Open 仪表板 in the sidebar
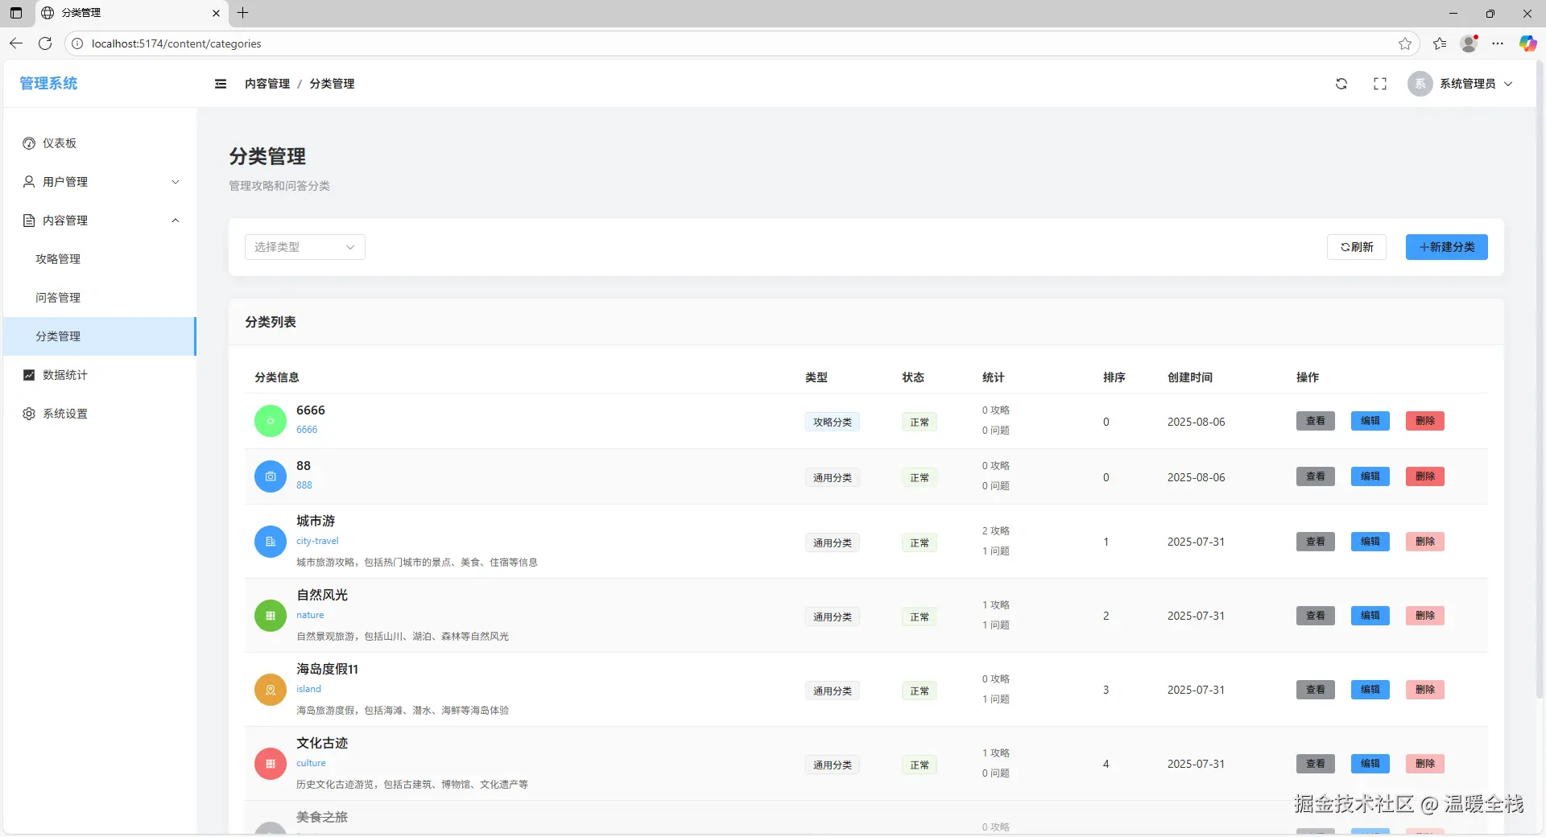This screenshot has height=837, width=1546. (100, 143)
